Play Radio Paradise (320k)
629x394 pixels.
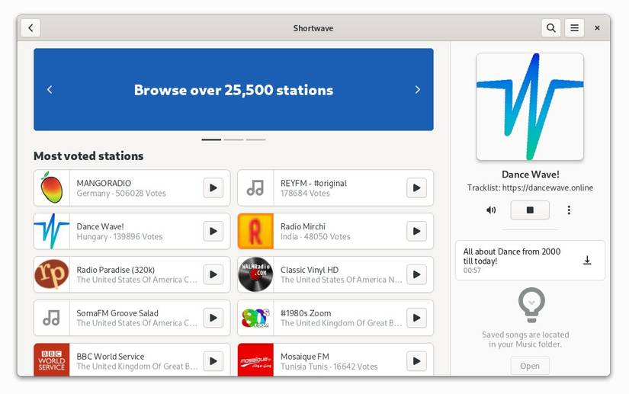click(x=213, y=274)
